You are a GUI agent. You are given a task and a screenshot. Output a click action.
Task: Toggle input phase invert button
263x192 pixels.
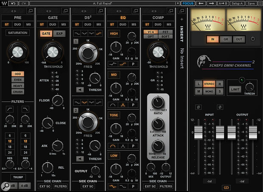197,107
